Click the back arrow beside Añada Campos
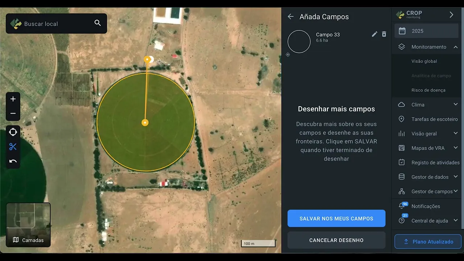Image resolution: width=464 pixels, height=261 pixels. click(290, 17)
